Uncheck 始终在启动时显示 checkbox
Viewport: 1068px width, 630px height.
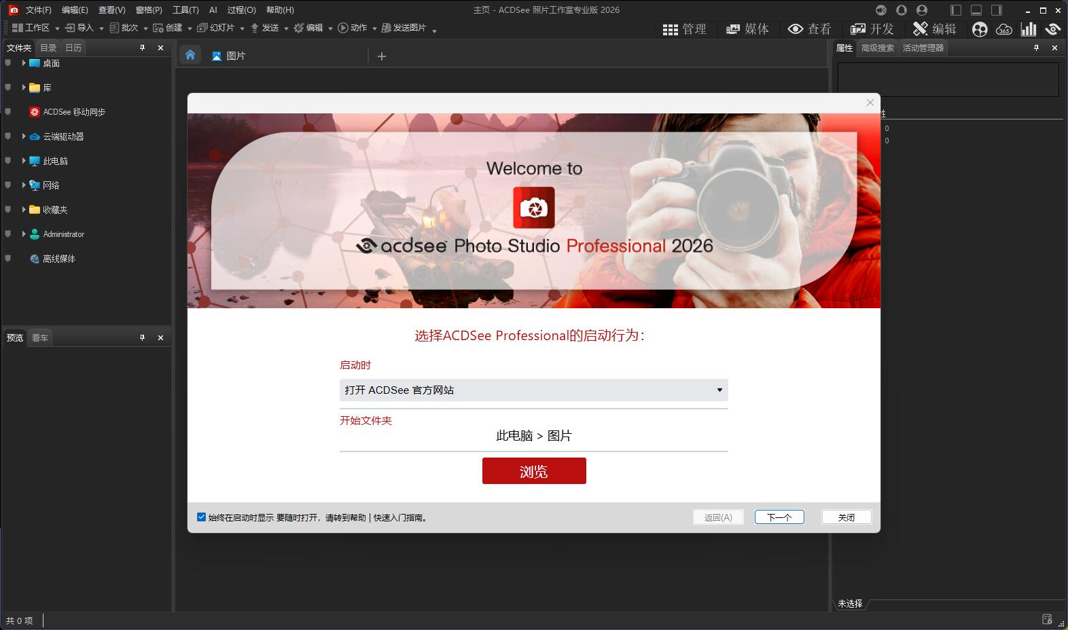coord(201,517)
